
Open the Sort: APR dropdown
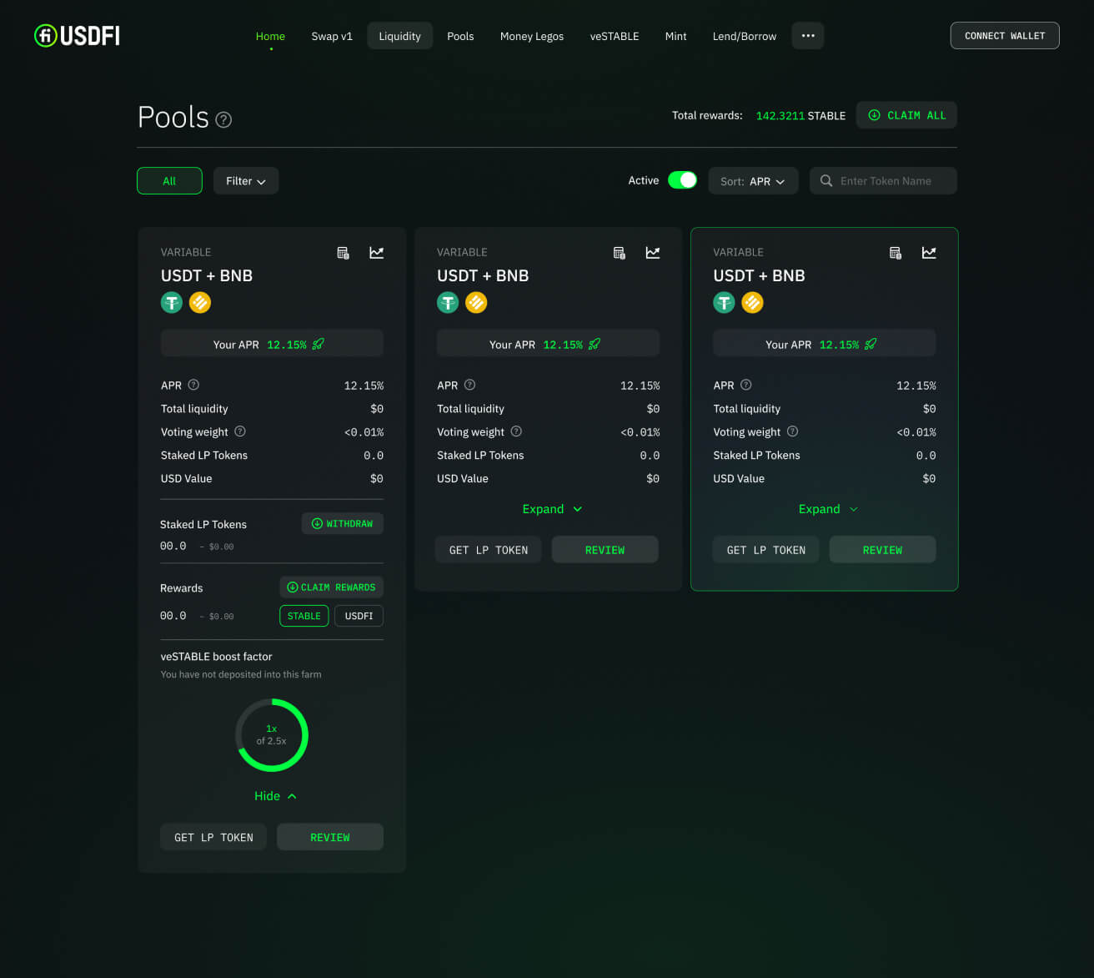pos(754,181)
